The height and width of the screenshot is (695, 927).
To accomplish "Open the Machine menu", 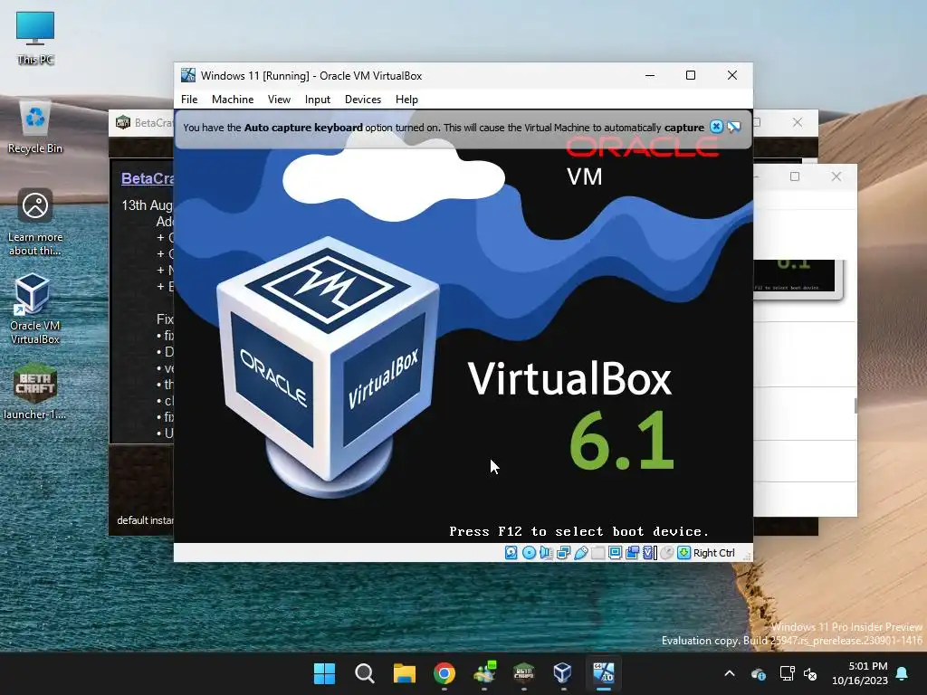I will point(233,100).
